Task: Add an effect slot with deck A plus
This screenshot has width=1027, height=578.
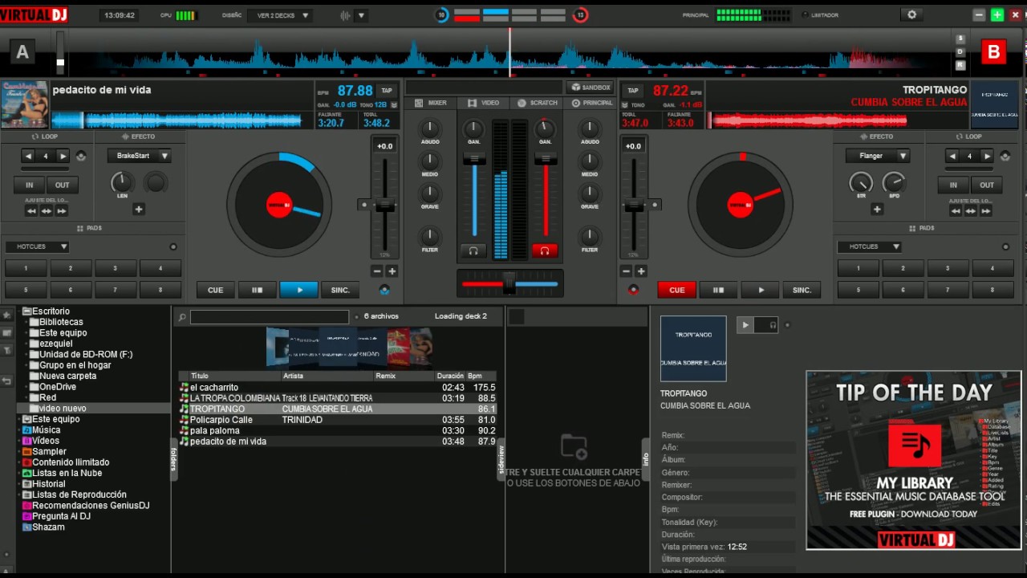Action: [x=139, y=210]
